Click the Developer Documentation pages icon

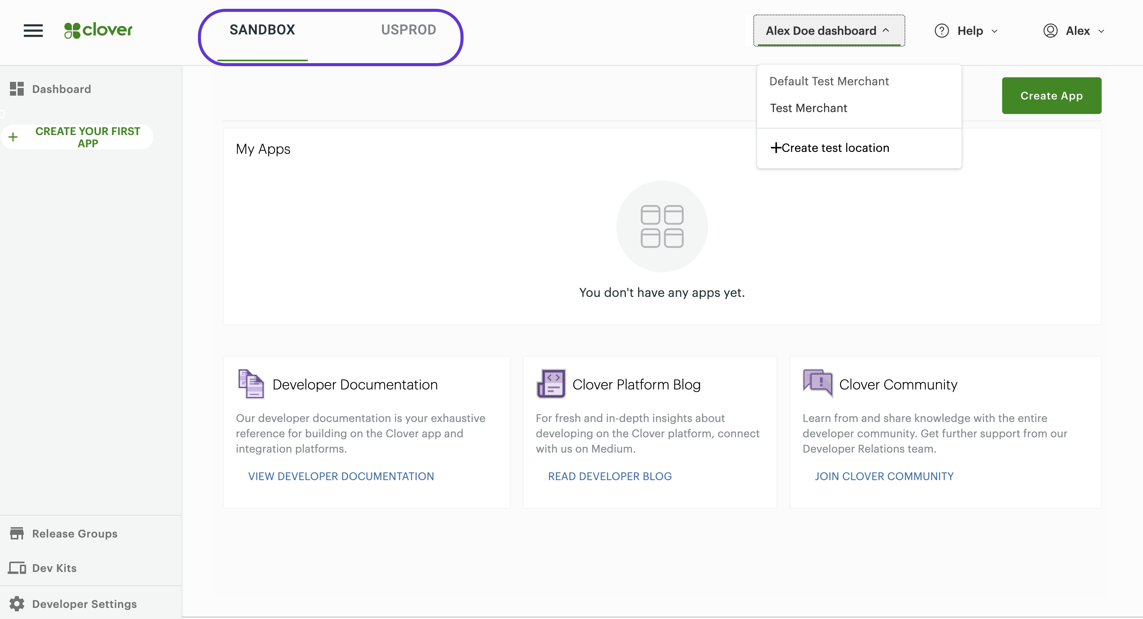(x=251, y=384)
